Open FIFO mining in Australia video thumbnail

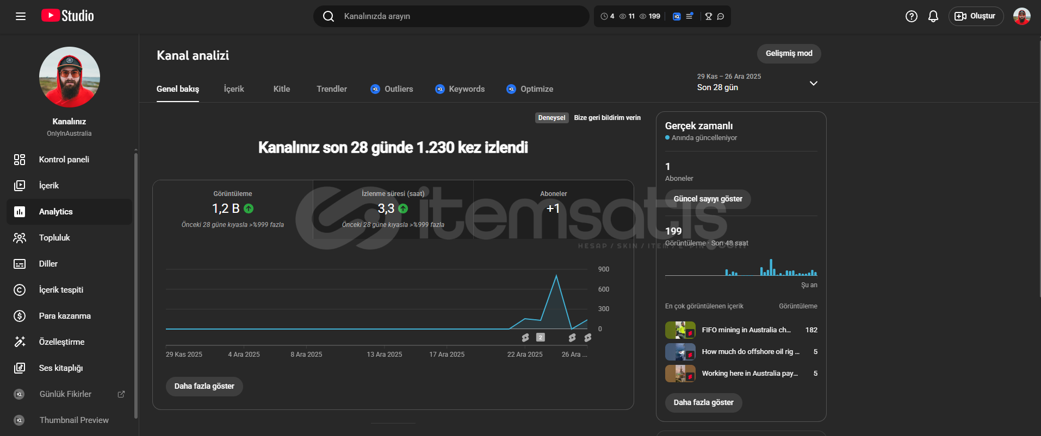(680, 330)
